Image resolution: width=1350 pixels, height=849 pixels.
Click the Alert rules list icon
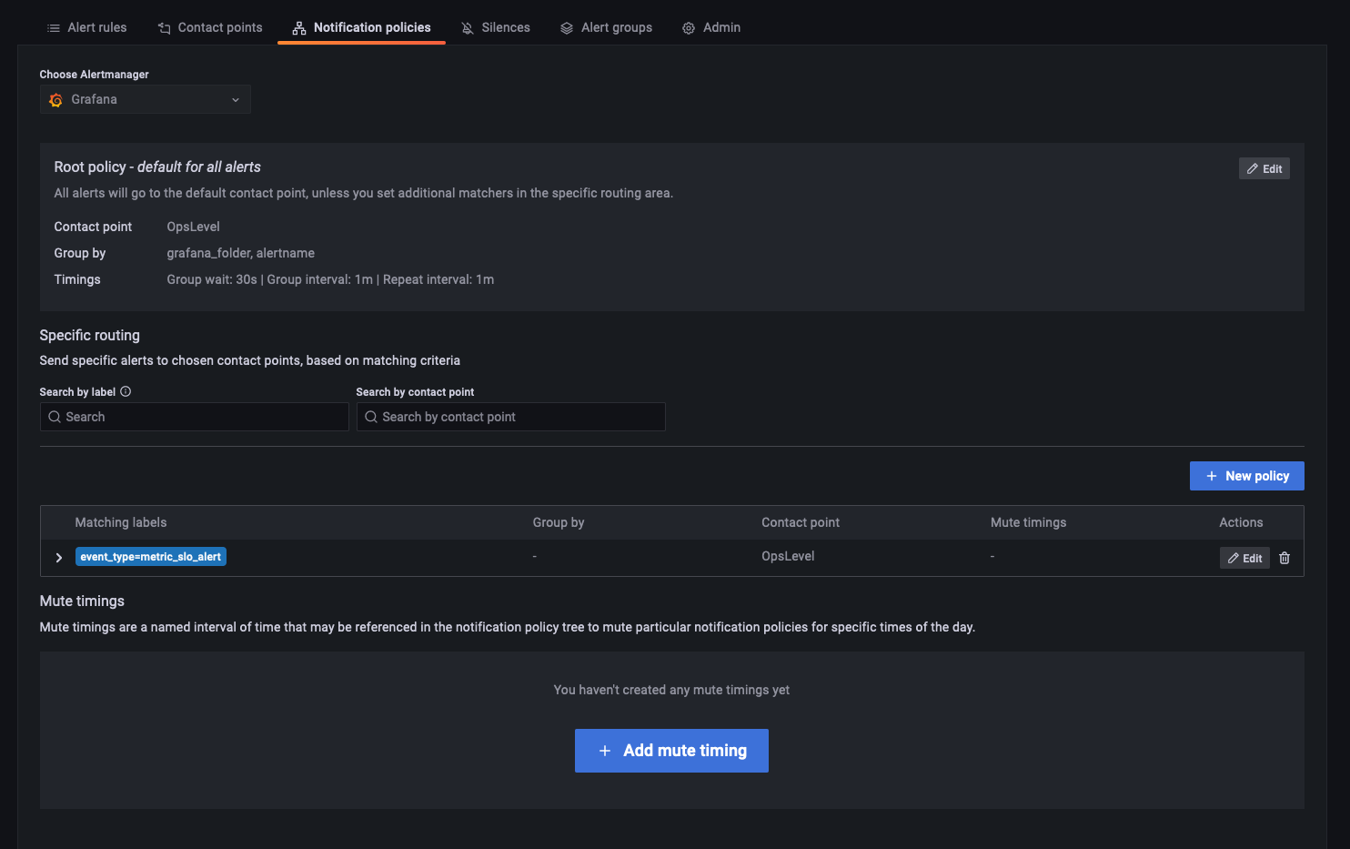coord(53,27)
